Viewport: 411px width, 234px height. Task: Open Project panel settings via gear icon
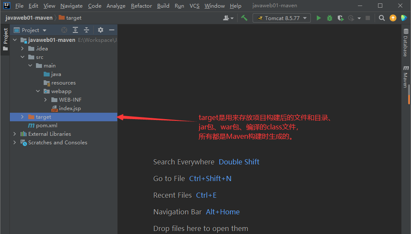[x=100, y=30]
